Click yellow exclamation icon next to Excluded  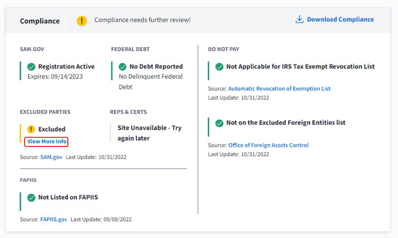[31, 129]
